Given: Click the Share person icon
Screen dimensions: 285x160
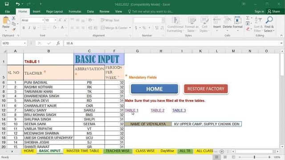Looking at the screenshot, I should tap(269, 12).
